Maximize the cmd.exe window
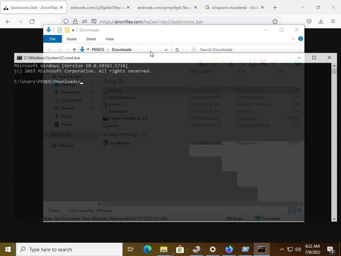 pos(314,58)
